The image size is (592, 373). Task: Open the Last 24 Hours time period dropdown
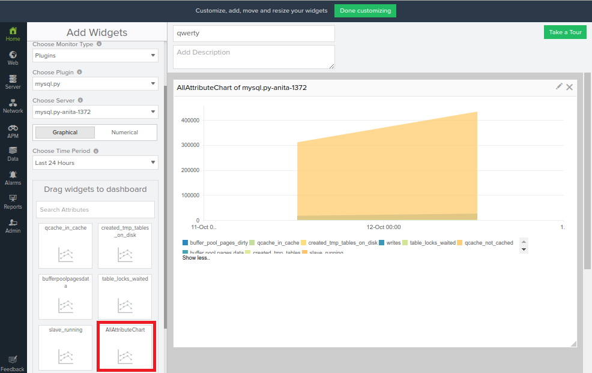tap(95, 163)
